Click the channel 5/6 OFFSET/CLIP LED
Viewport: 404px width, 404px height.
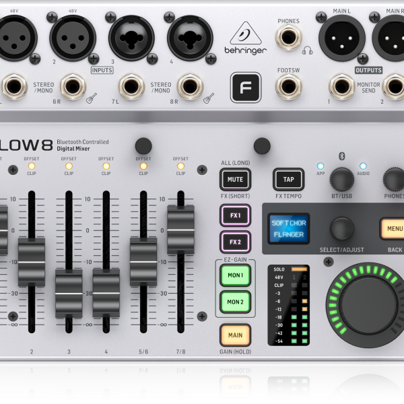click(x=143, y=166)
